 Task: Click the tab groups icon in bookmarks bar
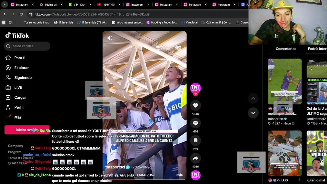[x=4, y=22]
